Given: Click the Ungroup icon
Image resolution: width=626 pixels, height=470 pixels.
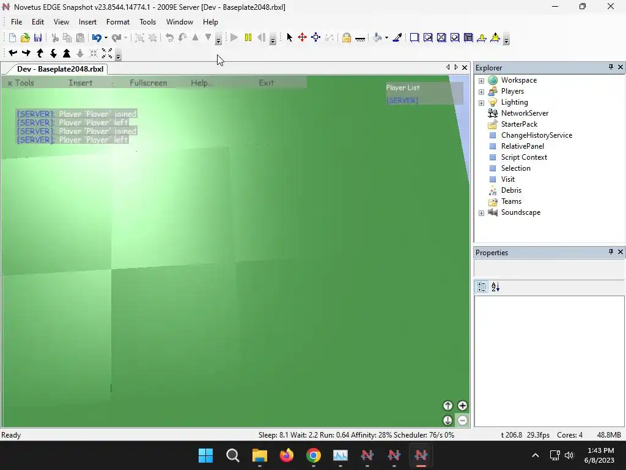Looking at the screenshot, I should click(x=152, y=37).
